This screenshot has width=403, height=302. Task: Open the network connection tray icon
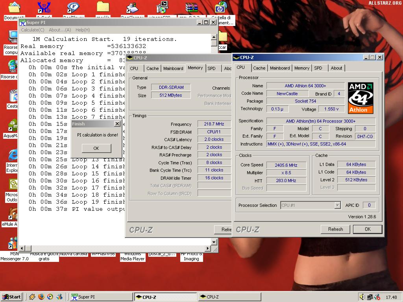pyautogui.click(x=370, y=297)
